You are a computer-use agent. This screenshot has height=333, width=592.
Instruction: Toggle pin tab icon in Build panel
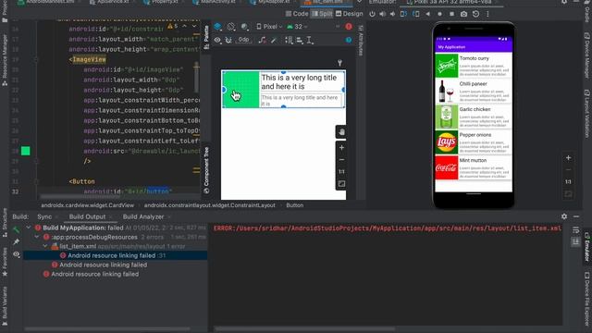pos(16,241)
